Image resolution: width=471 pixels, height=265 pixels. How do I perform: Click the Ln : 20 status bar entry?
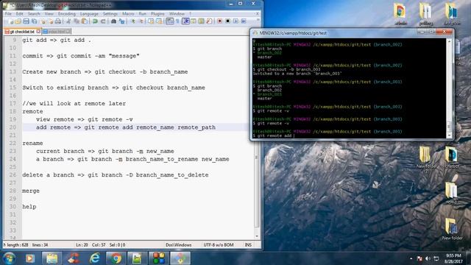click(82, 245)
